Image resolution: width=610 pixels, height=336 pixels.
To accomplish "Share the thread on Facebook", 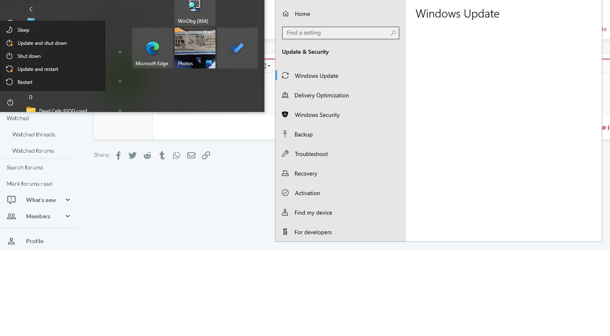I will point(118,155).
